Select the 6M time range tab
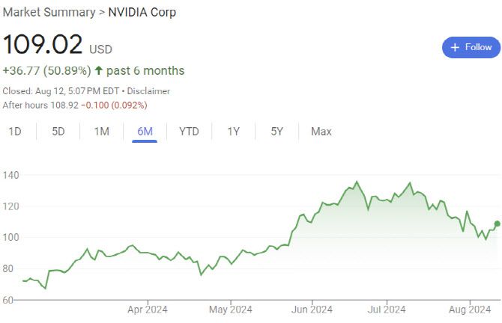The width and height of the screenshot is (502, 323). coord(145,132)
